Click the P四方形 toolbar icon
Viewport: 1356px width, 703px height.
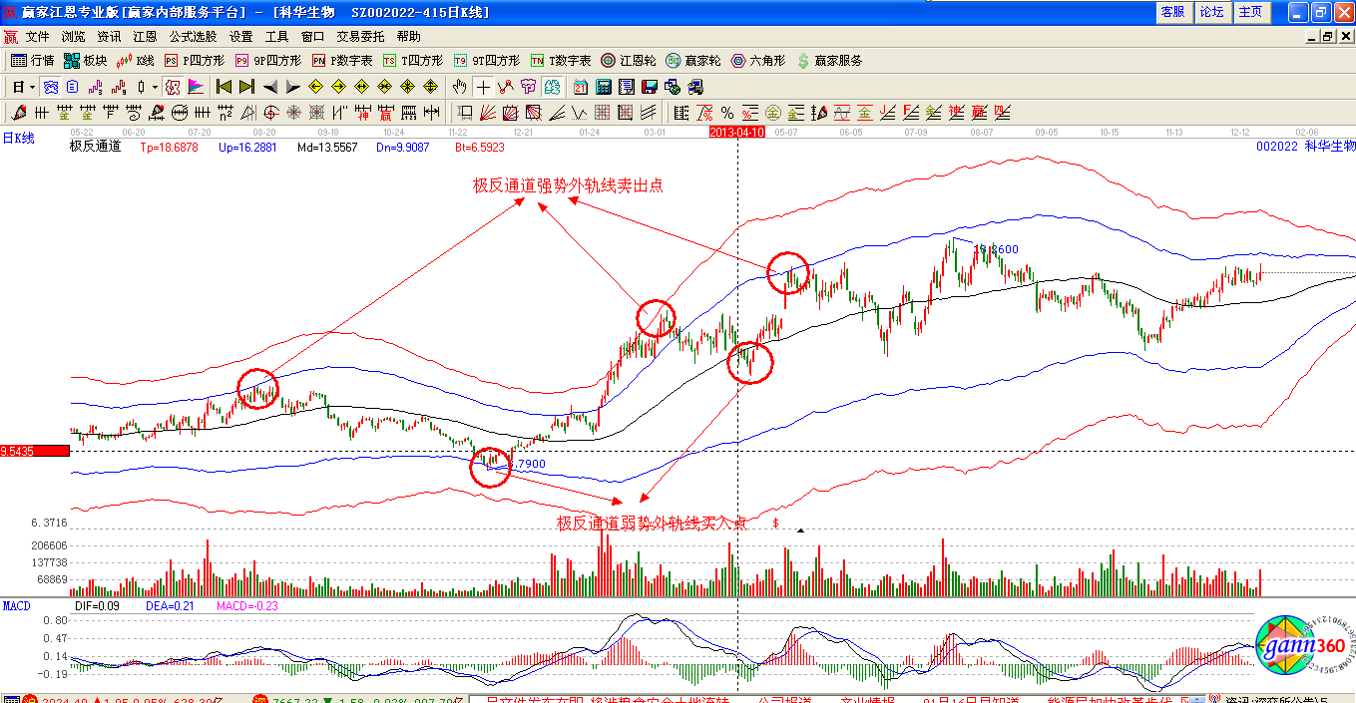[195, 61]
